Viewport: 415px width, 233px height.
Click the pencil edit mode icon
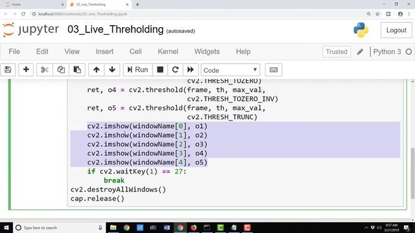point(360,52)
